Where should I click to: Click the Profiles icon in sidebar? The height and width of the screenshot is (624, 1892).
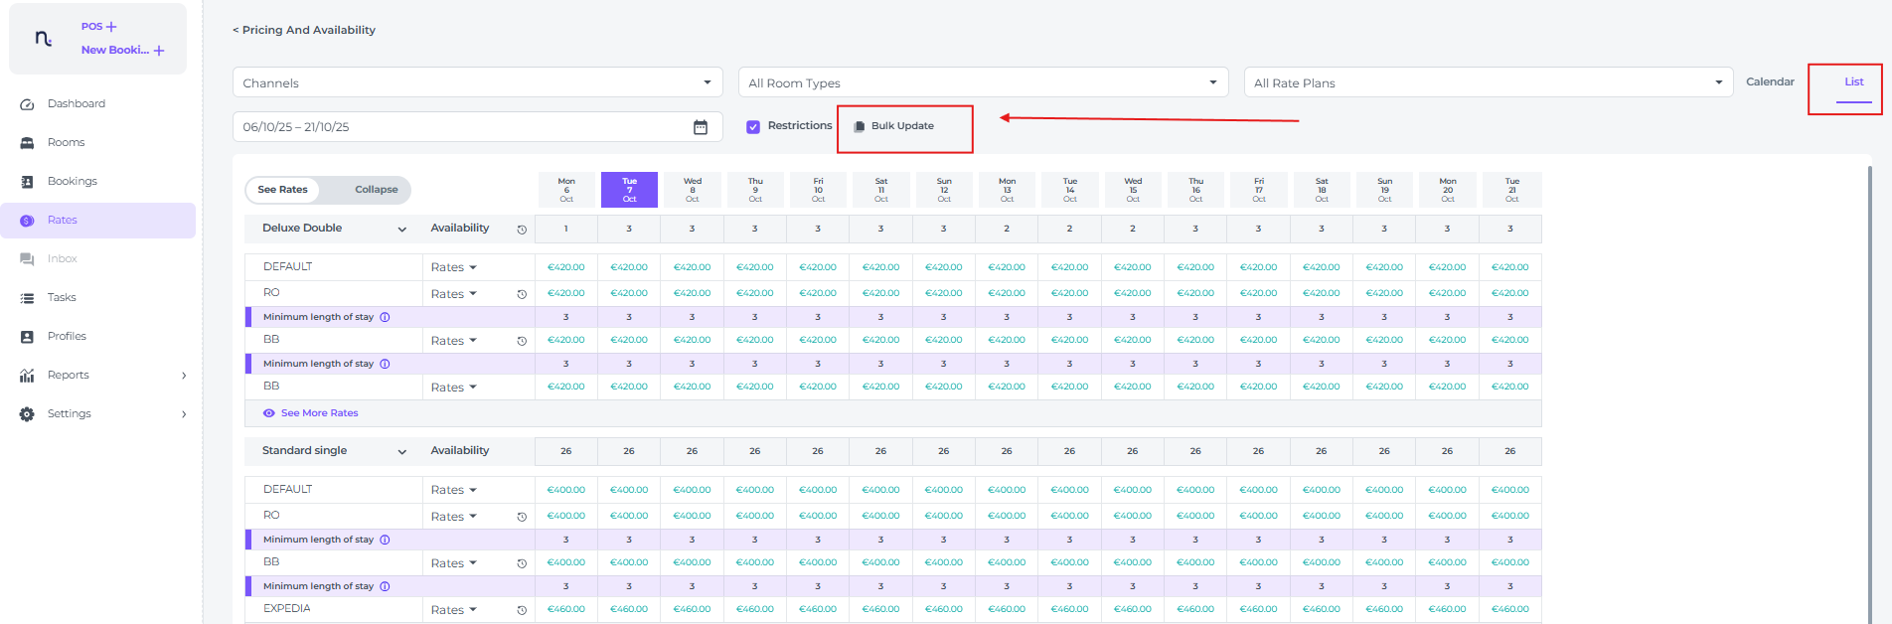(x=27, y=337)
